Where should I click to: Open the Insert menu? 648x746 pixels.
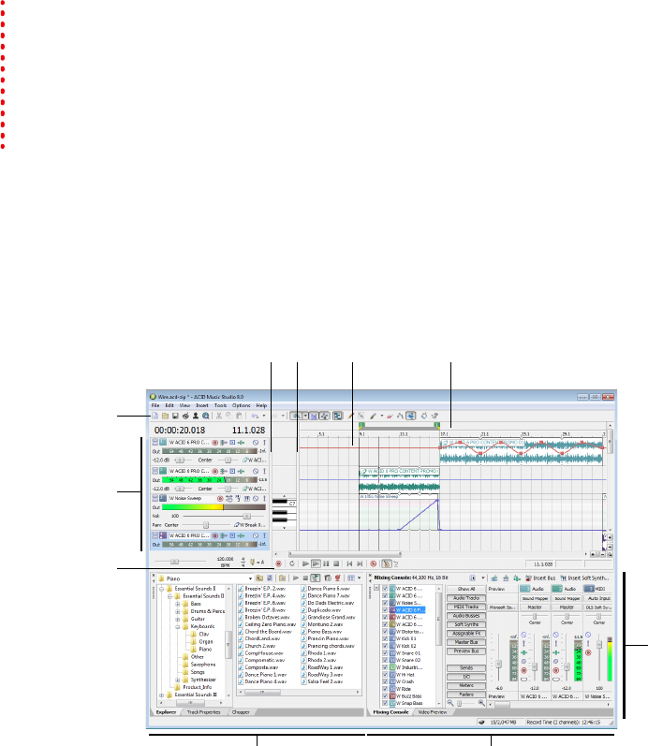202,406
